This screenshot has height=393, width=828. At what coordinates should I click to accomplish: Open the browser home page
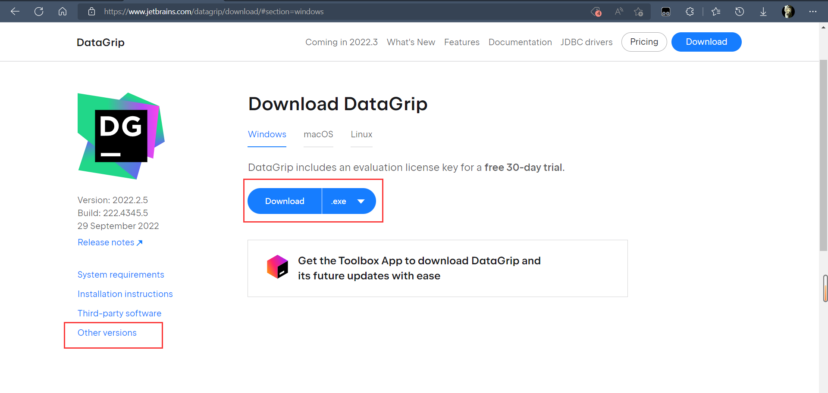pos(63,12)
